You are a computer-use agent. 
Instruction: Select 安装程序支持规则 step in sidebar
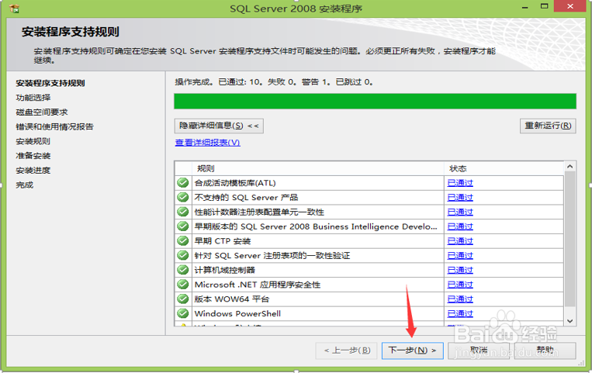tap(50, 83)
